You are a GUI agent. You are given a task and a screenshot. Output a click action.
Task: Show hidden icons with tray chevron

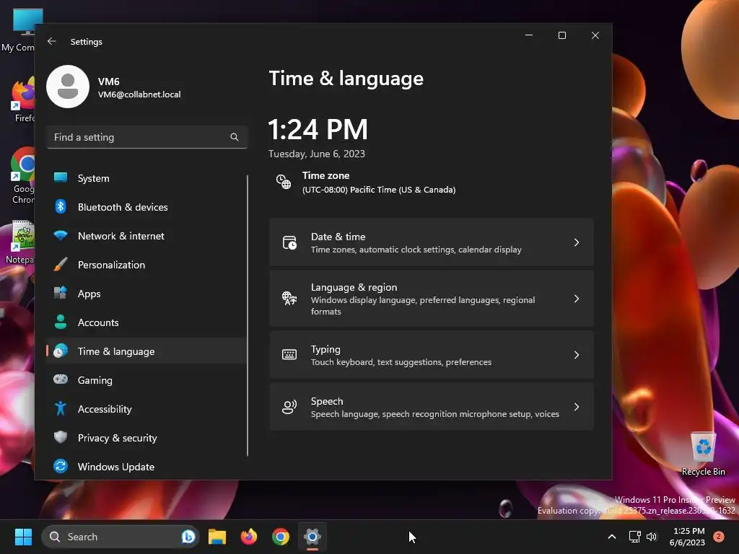pyautogui.click(x=612, y=537)
